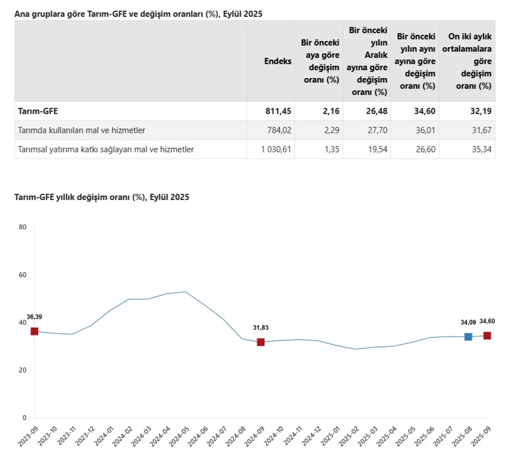
Task: Click the 26,48 cell in table
Action: coord(377,111)
